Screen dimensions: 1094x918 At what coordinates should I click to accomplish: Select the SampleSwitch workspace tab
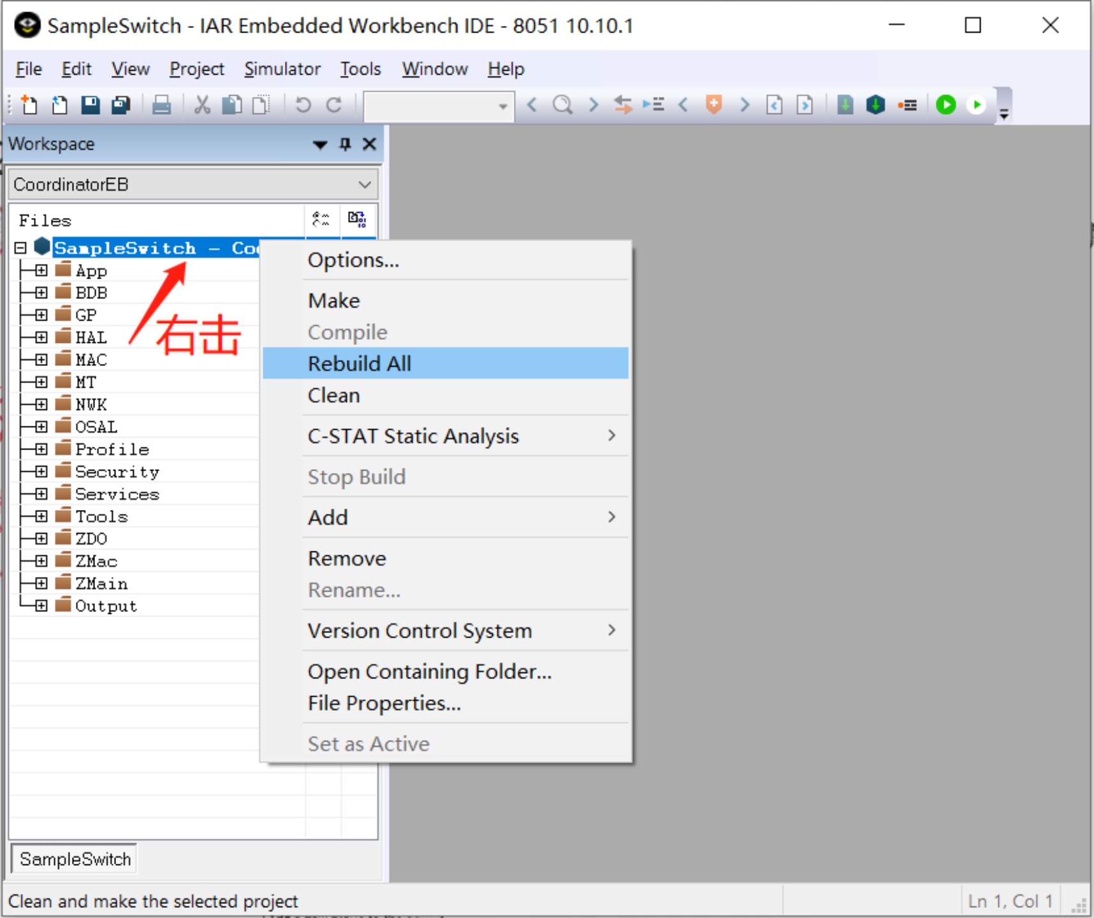tap(75, 859)
